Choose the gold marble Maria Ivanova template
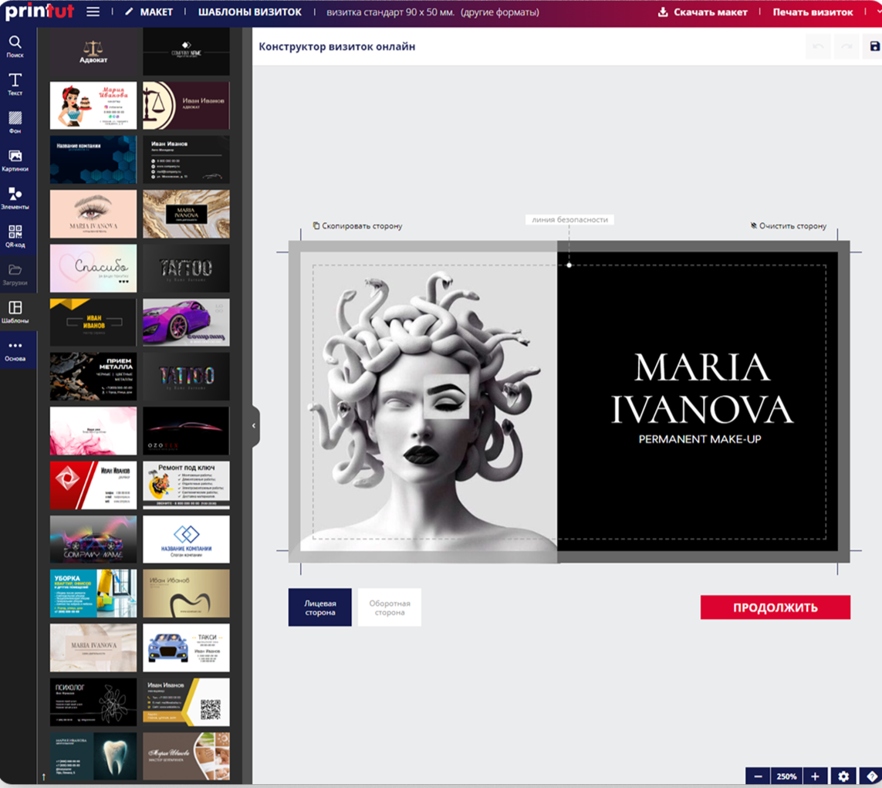This screenshot has height=788, width=882. pos(186,214)
